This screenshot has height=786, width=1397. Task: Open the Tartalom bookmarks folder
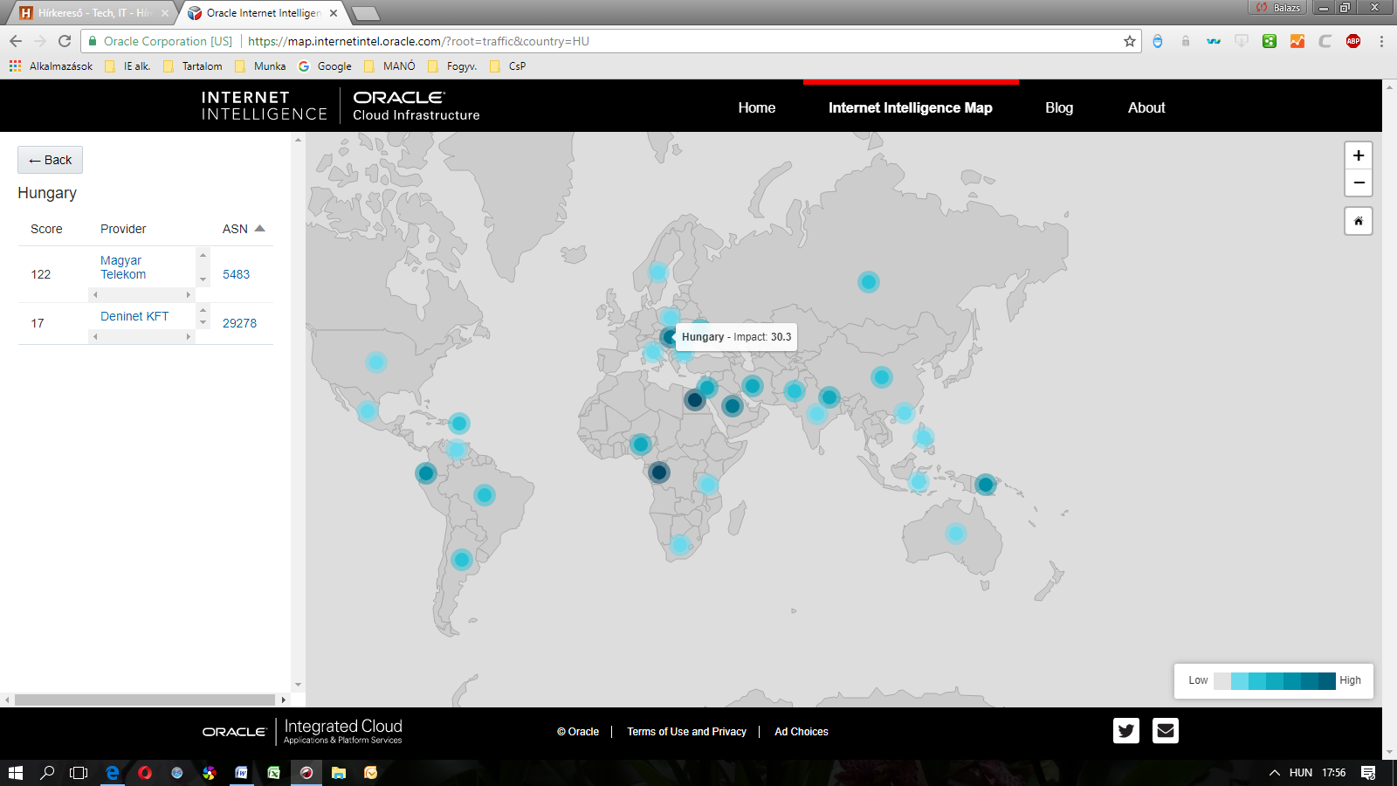click(193, 66)
